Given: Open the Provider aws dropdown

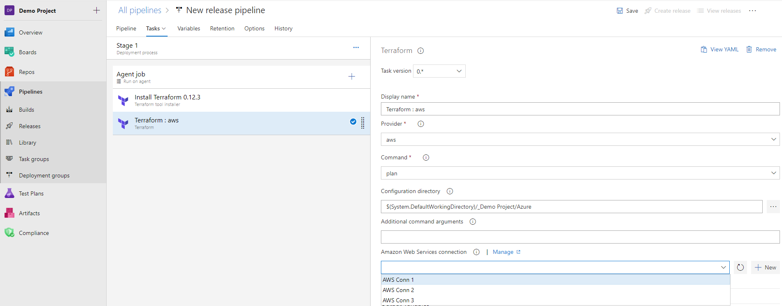Looking at the screenshot, I should click(580, 139).
